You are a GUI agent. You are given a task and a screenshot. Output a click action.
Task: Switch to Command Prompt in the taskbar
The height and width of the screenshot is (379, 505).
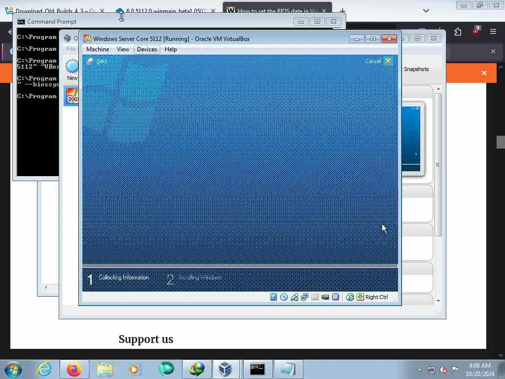(x=257, y=369)
